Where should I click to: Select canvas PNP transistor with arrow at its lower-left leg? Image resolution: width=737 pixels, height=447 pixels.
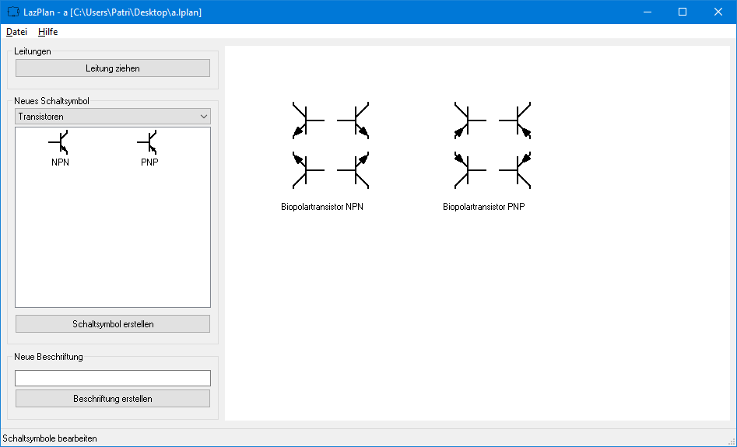coord(468,120)
